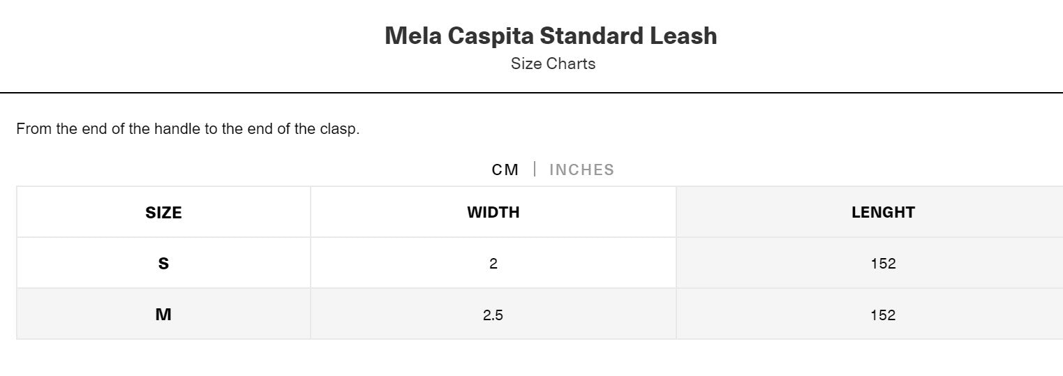Image resolution: width=1063 pixels, height=376 pixels.
Task: Click the length value 152 in M row
Action: [883, 315]
